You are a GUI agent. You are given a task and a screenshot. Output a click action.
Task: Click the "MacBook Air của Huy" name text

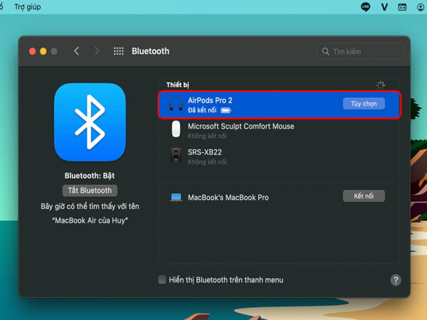[x=90, y=220]
